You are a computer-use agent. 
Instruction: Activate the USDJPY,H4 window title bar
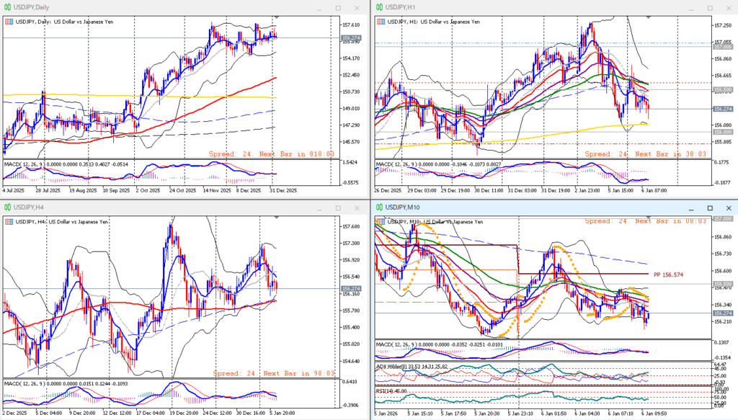coord(144,207)
